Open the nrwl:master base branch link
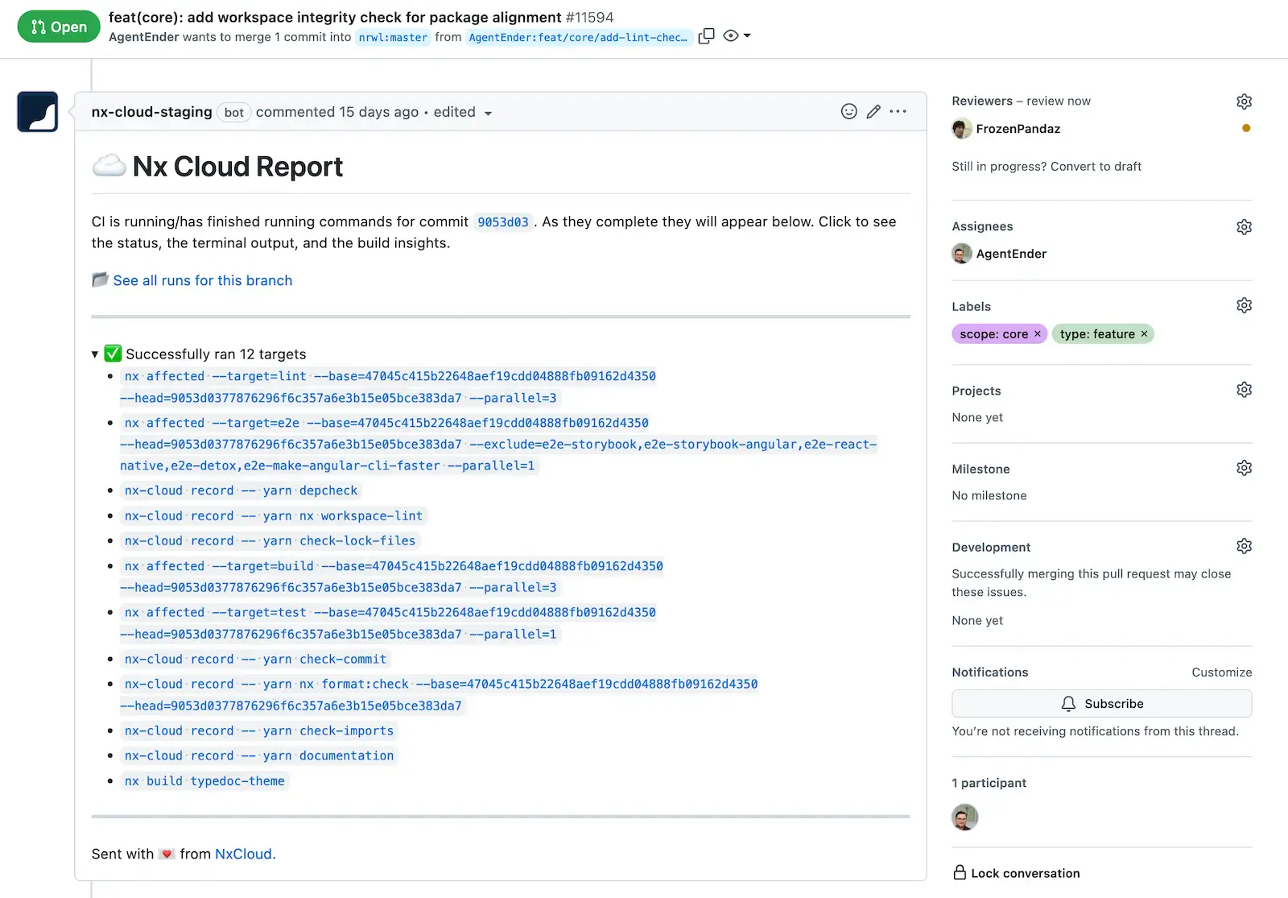This screenshot has height=898, width=1288. [x=393, y=37]
